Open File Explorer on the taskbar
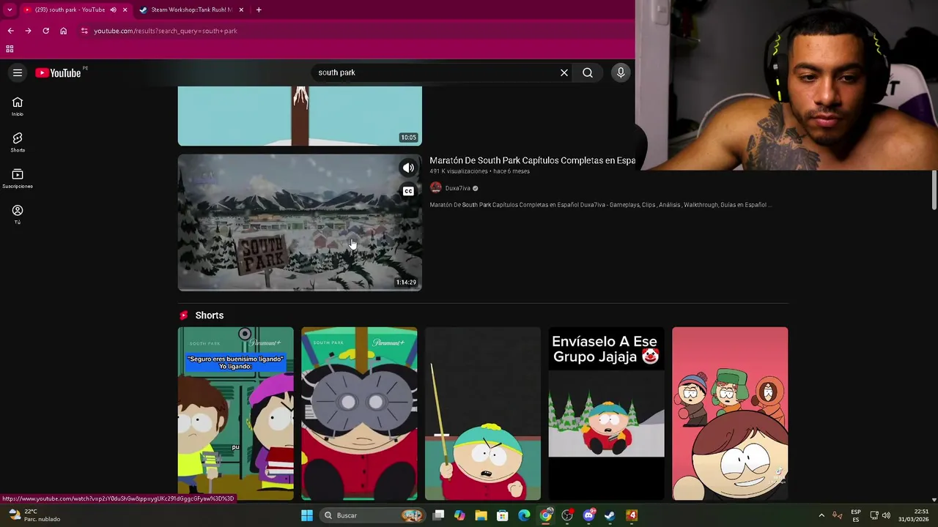 point(481,515)
